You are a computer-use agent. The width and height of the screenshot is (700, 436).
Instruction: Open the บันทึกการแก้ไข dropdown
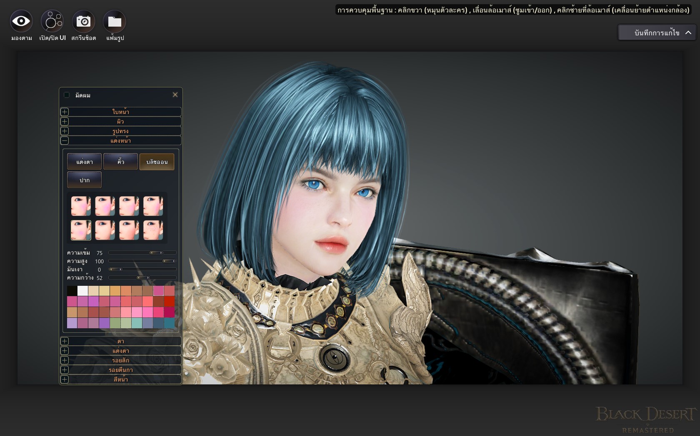pyautogui.click(x=657, y=32)
